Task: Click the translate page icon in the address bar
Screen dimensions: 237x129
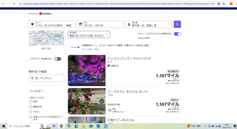Action: pos(219,4)
